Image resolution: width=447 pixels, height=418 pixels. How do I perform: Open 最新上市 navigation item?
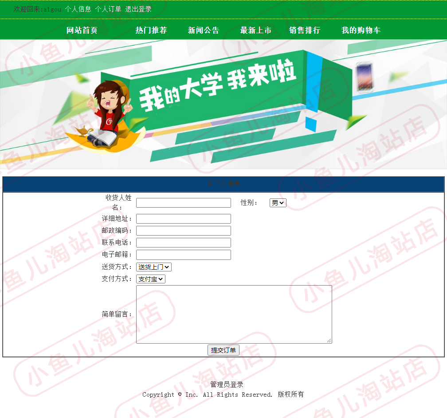256,30
